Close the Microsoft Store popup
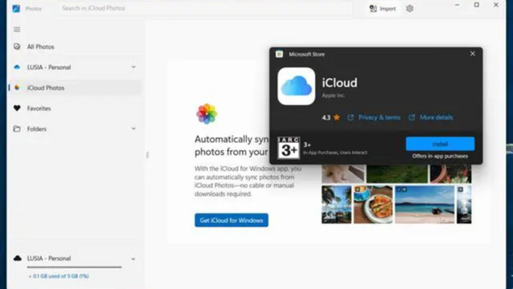The height and width of the screenshot is (289, 513). pyautogui.click(x=473, y=54)
